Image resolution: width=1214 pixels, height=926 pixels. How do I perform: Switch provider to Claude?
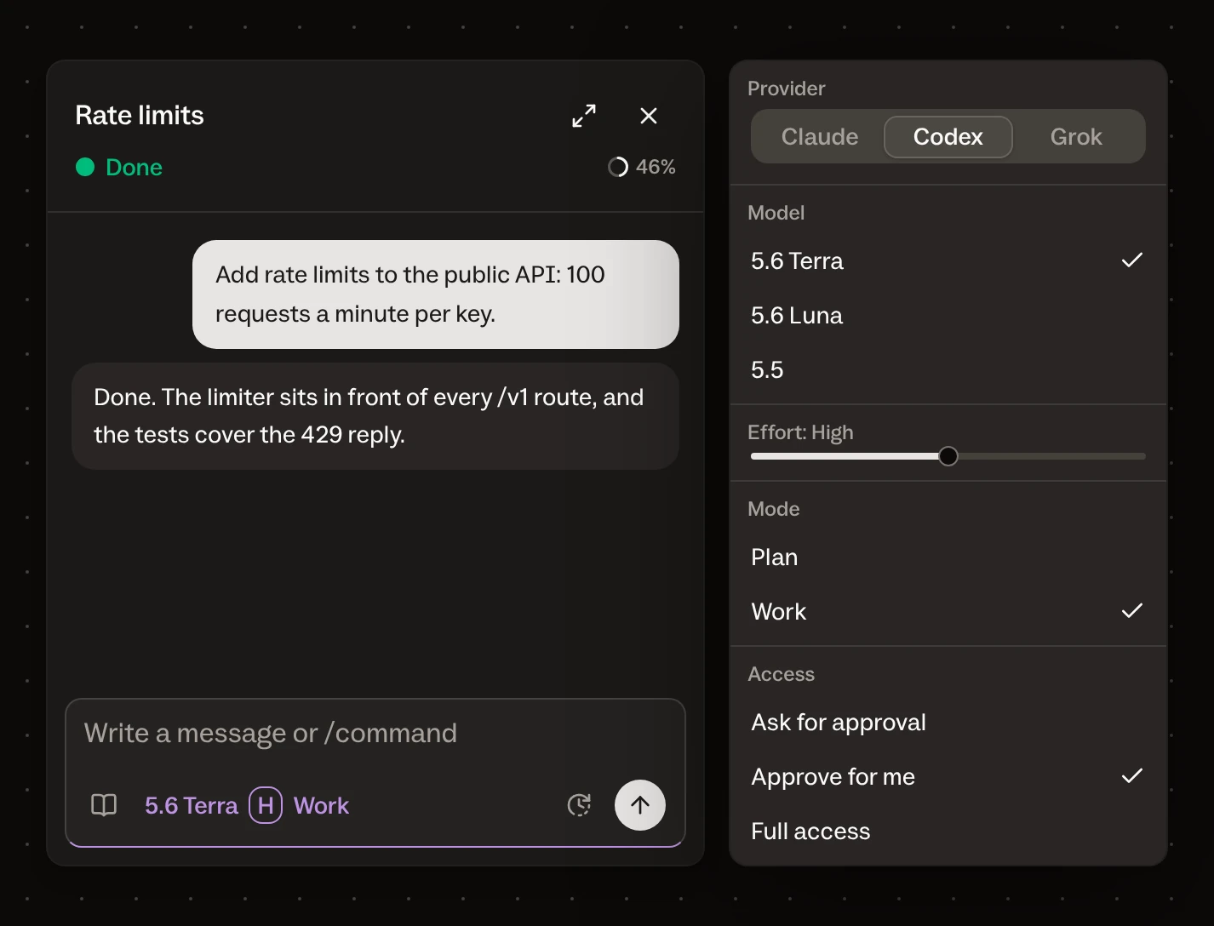[x=820, y=137]
